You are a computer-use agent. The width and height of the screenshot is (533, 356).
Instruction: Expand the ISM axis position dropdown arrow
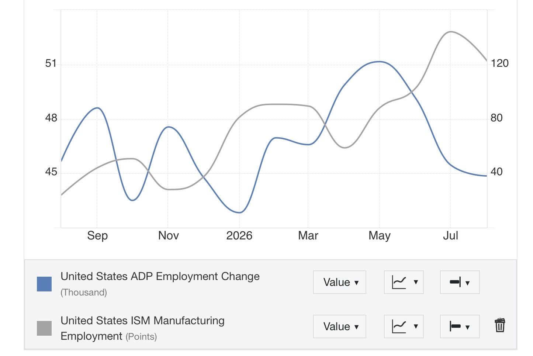468,327
